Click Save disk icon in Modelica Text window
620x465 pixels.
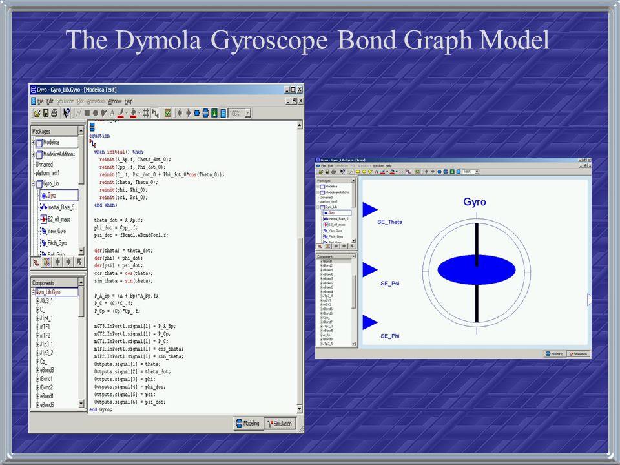[46, 114]
